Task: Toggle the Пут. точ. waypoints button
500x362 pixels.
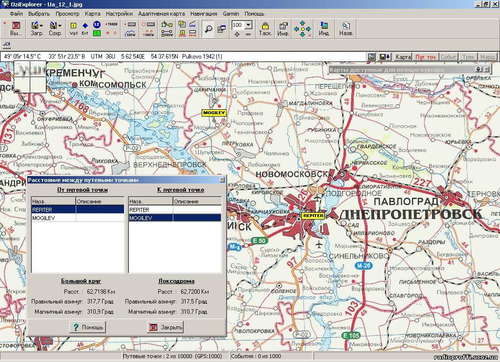Action: pos(426,57)
